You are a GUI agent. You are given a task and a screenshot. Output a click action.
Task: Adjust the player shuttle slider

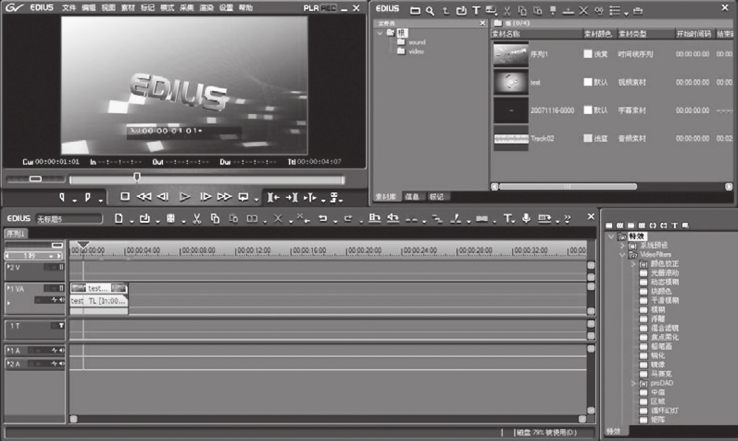click(x=35, y=179)
